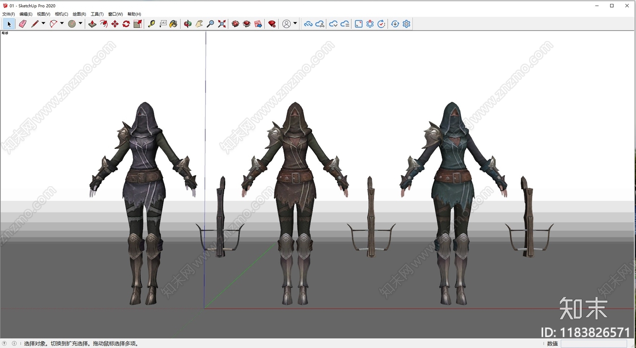Click the Trimble Connect link icon

point(308,24)
